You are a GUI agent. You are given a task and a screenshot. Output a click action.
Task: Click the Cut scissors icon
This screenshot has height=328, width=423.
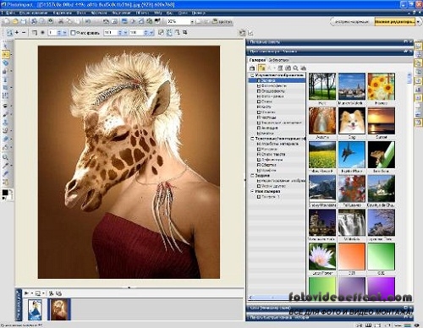pos(61,21)
